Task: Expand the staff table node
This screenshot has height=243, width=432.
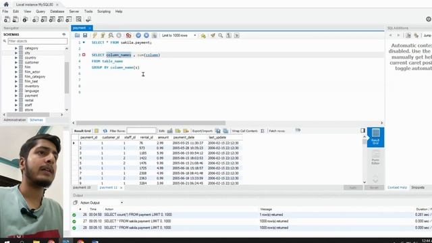Action: pyautogui.click(x=16, y=105)
